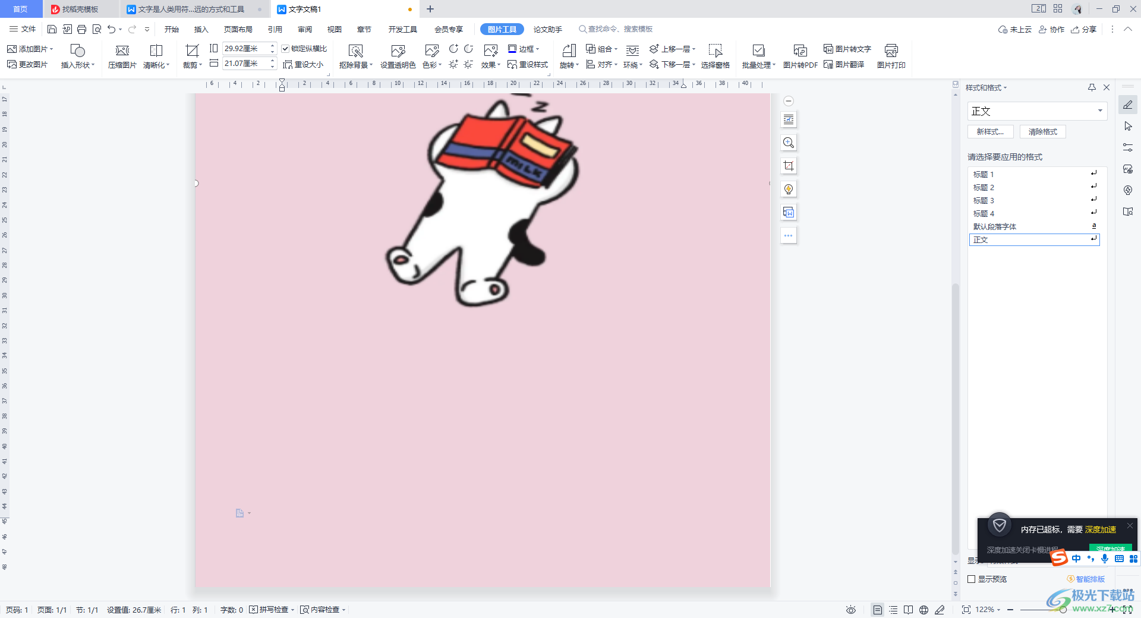Pin the 样式和格式 panel
Screen dimensions: 1141x618
[1092, 87]
